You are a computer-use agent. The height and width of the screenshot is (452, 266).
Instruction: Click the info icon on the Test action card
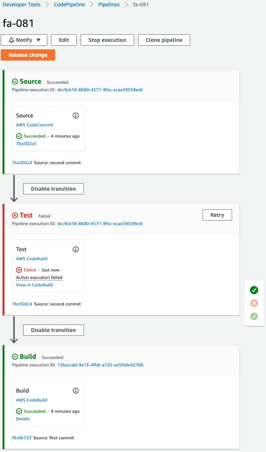pos(76,249)
